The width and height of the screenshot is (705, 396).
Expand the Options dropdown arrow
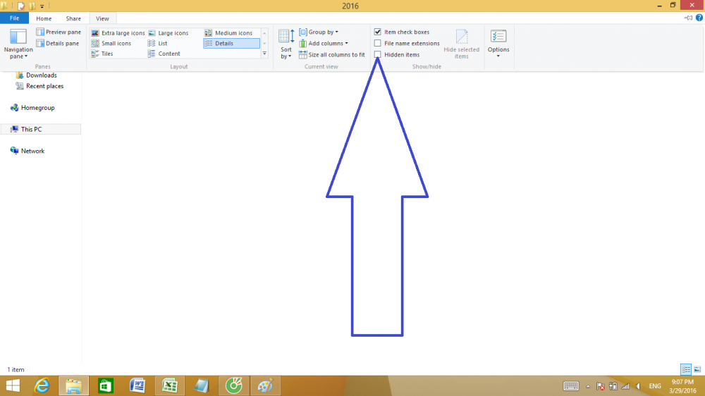[498, 56]
